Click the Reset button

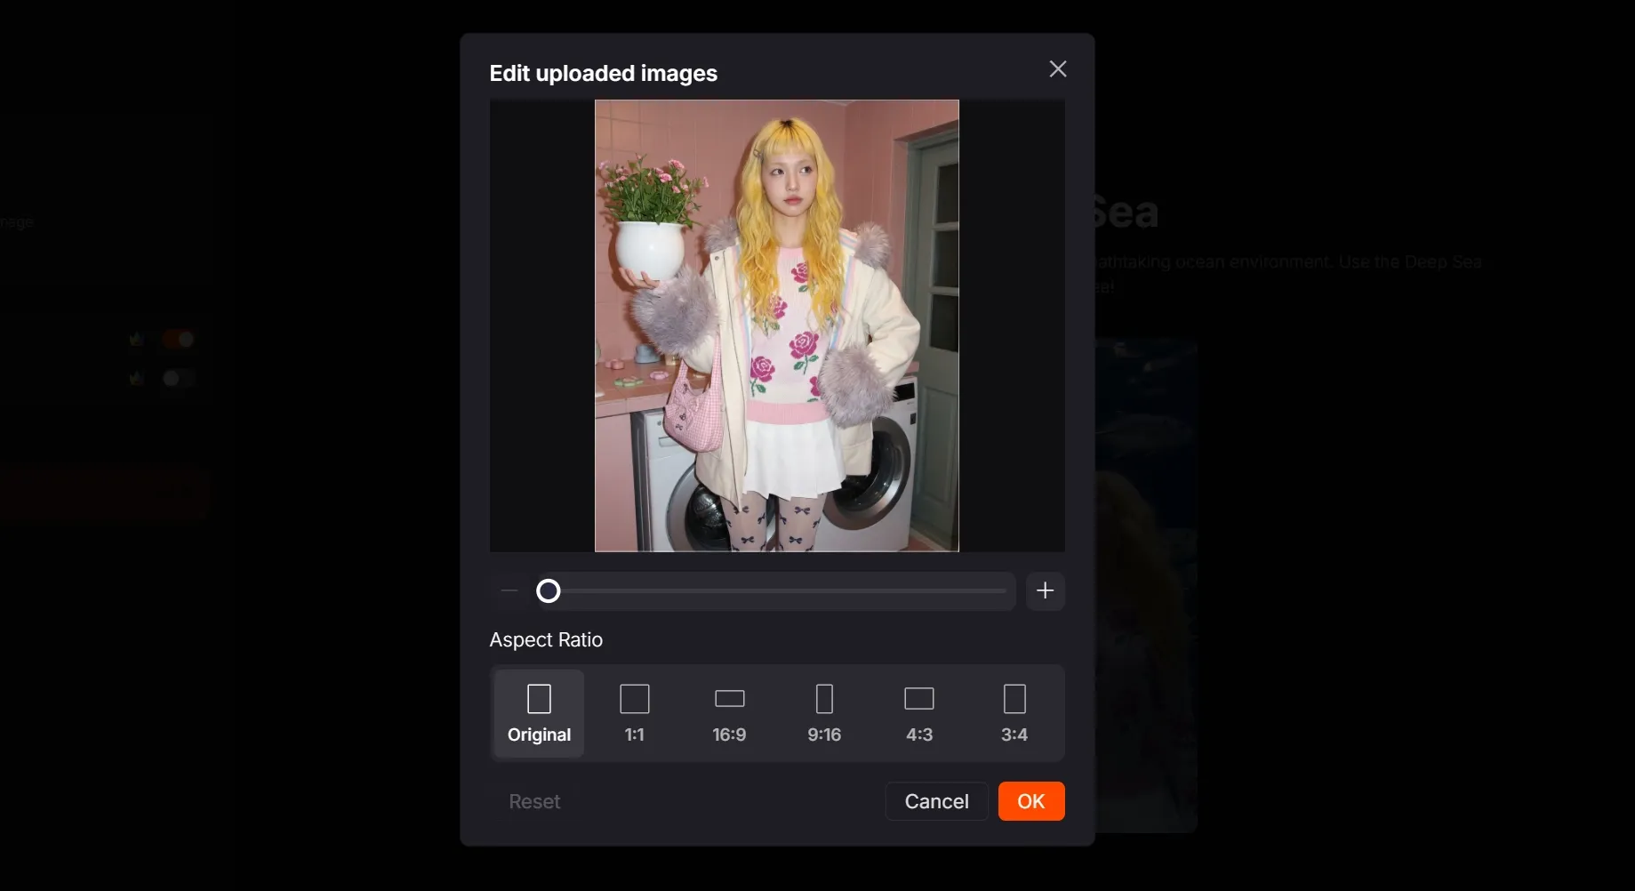coord(534,801)
